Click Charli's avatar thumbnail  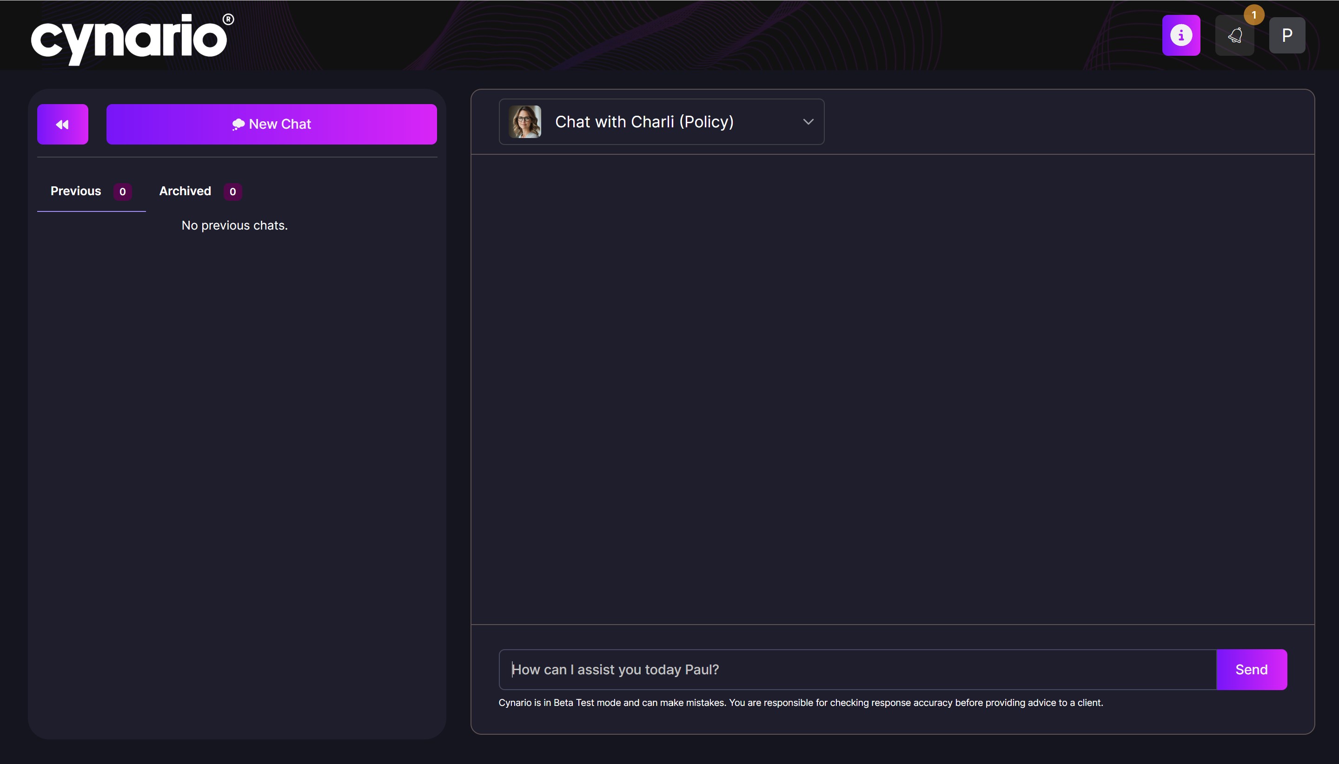[x=524, y=122]
